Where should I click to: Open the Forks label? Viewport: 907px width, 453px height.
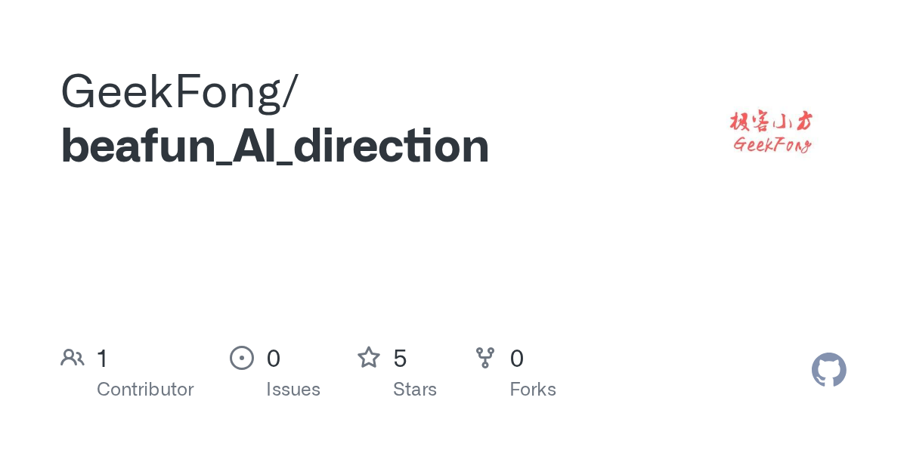pyautogui.click(x=533, y=390)
